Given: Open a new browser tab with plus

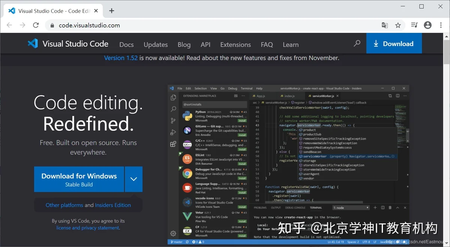Looking at the screenshot, I should click(x=111, y=10).
